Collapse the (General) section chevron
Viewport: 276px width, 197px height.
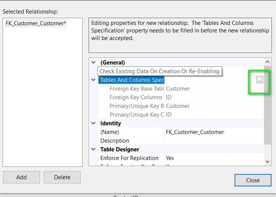pos(94,63)
